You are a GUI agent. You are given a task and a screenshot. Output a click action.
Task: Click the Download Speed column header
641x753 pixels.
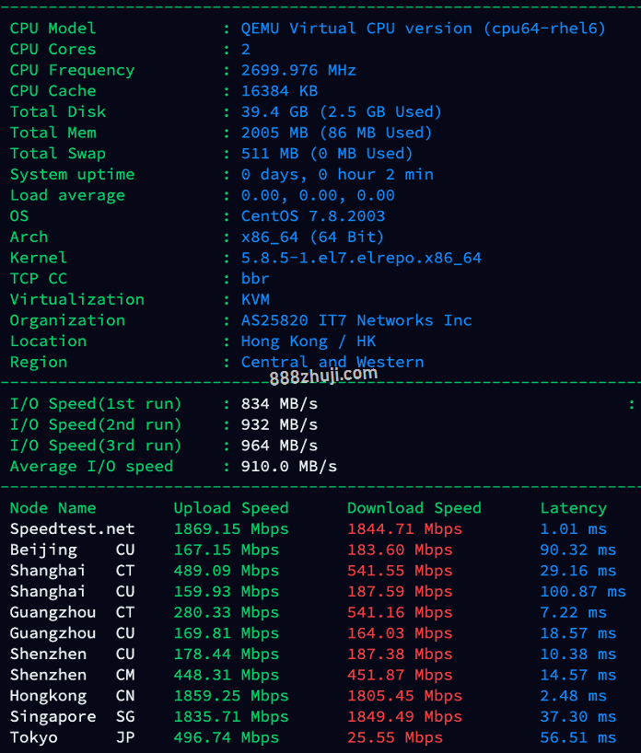[414, 508]
